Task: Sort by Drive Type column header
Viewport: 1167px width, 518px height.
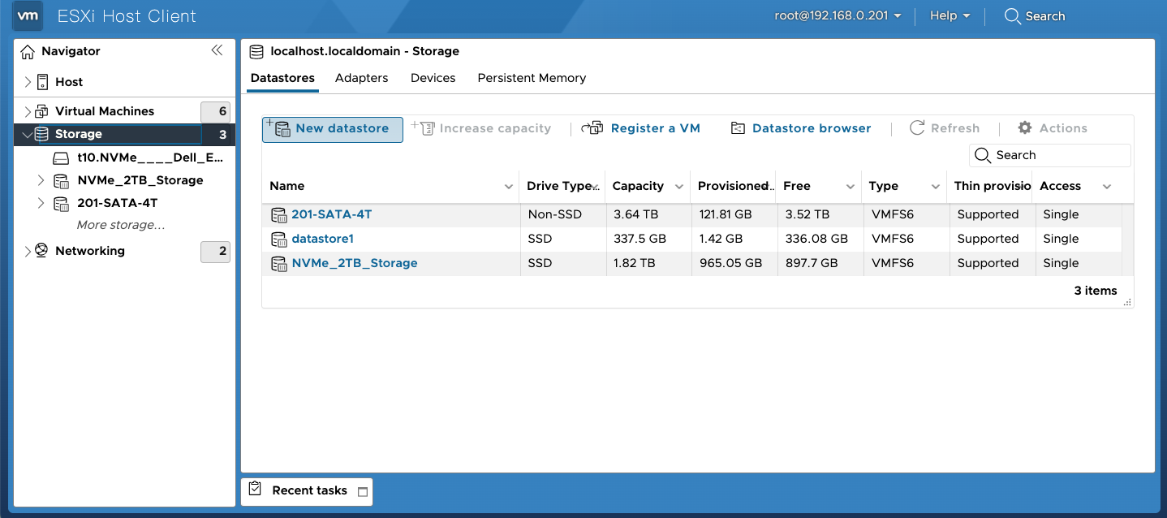Action: 562,186
